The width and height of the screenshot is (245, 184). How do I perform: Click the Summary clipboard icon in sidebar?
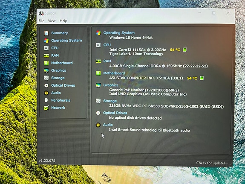click(x=46, y=33)
